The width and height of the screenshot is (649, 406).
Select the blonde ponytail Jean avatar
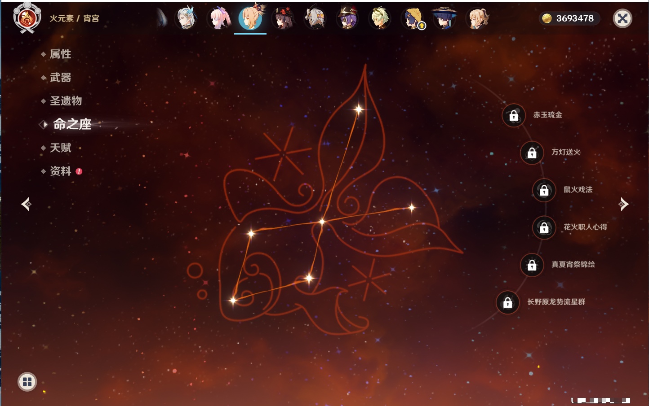pyautogui.click(x=477, y=18)
